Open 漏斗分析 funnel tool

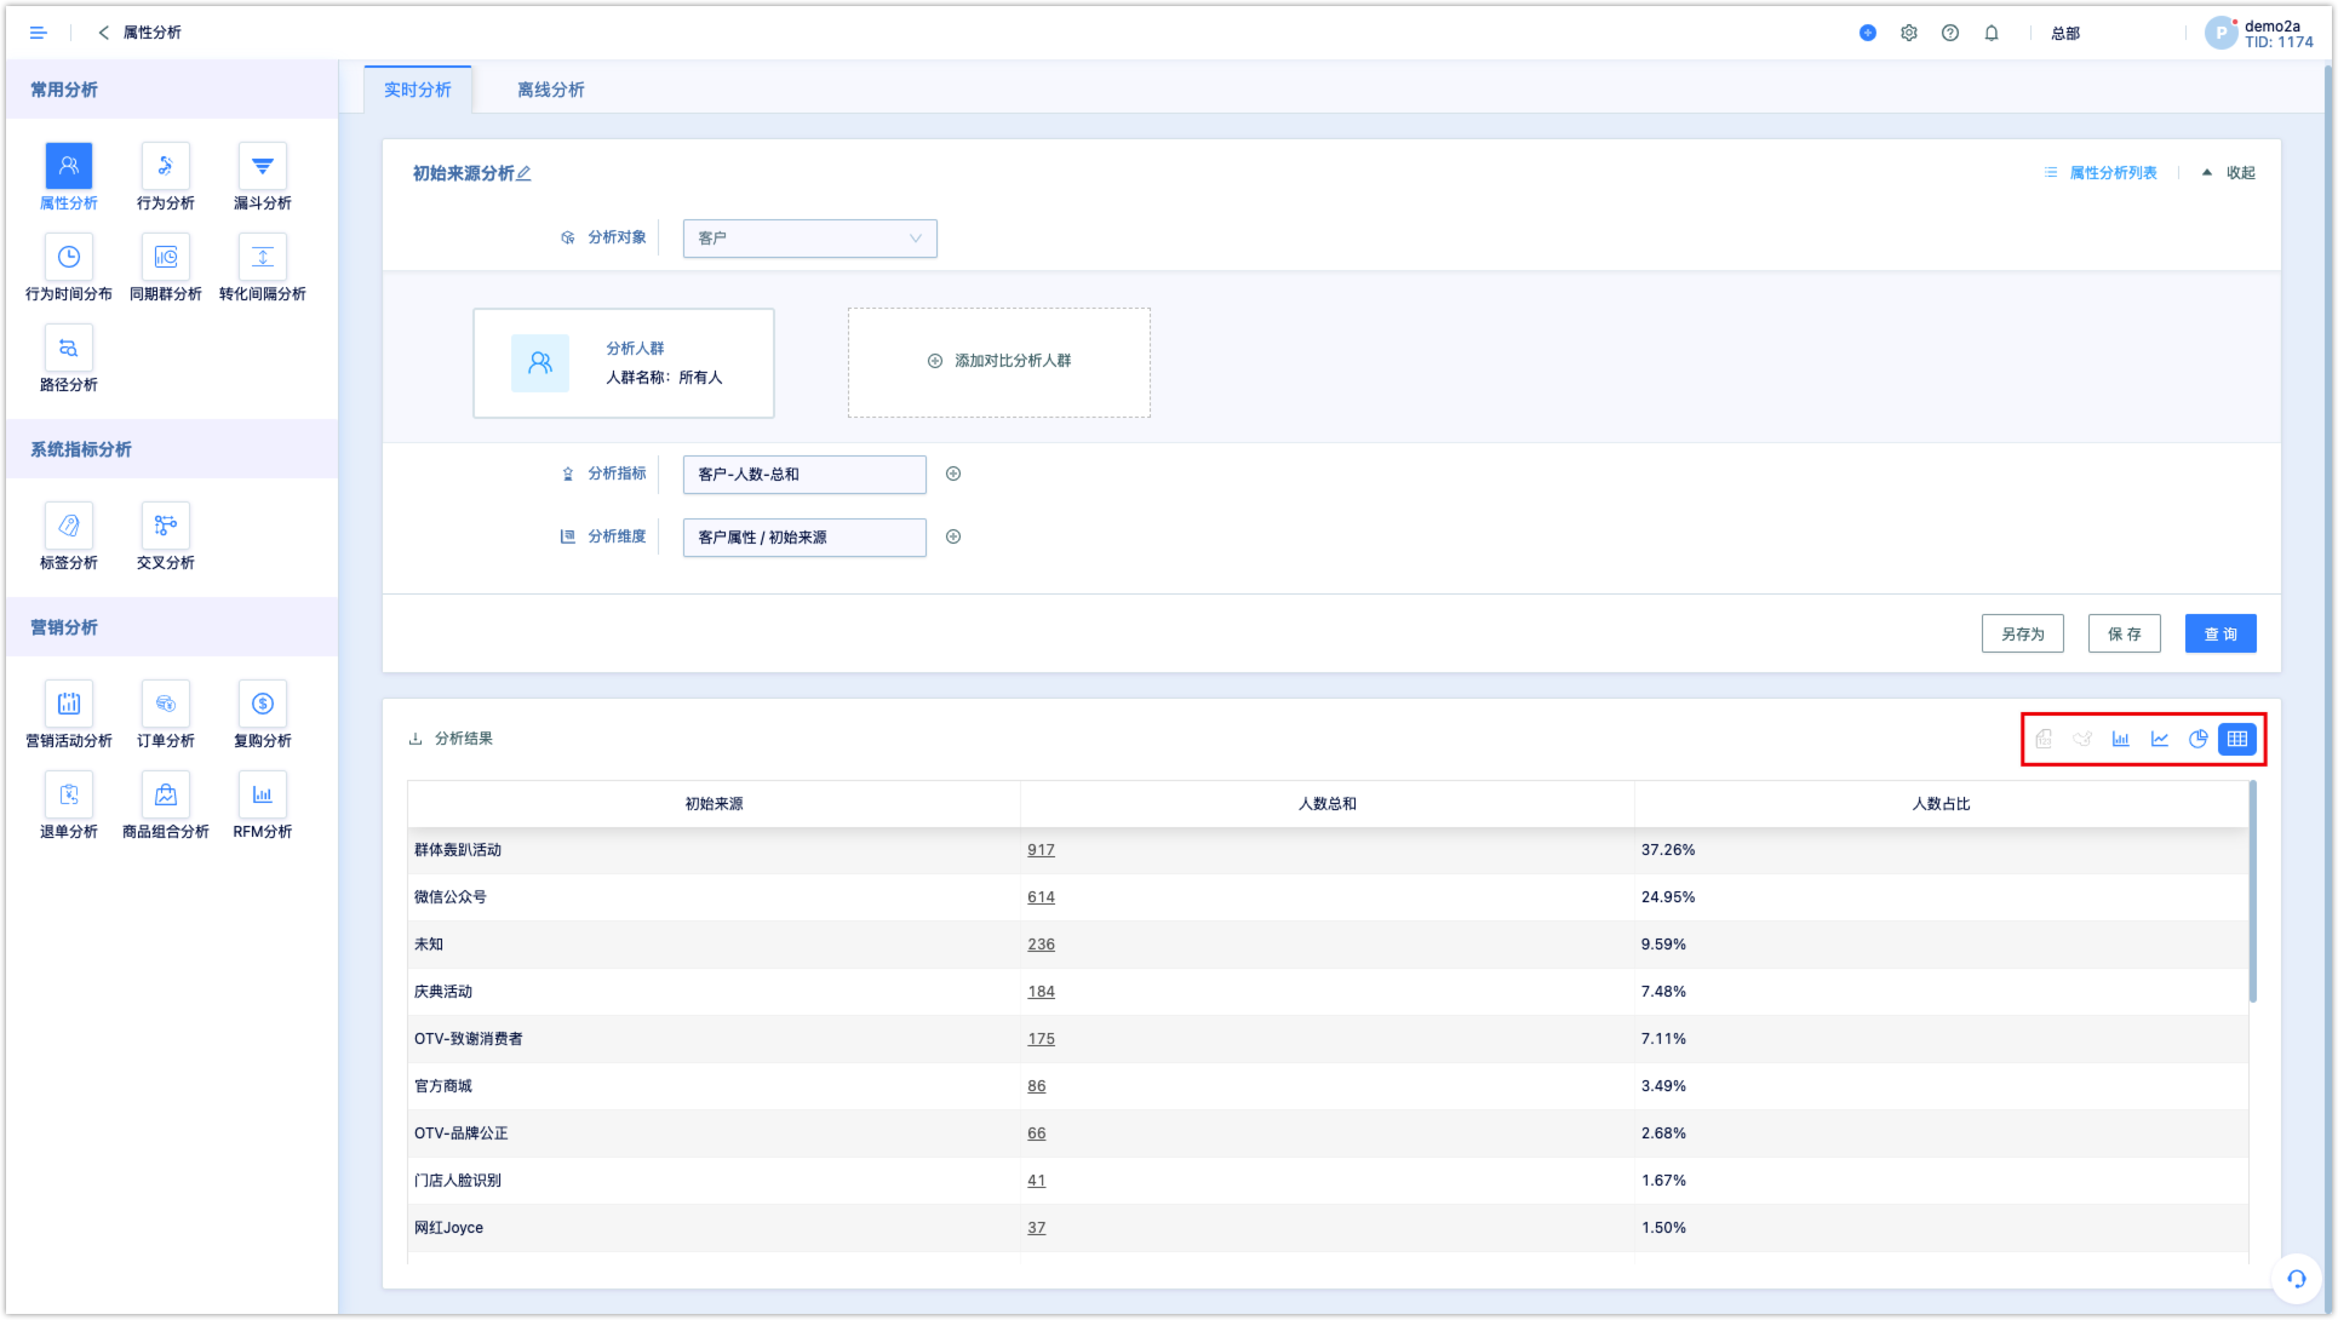(262, 176)
